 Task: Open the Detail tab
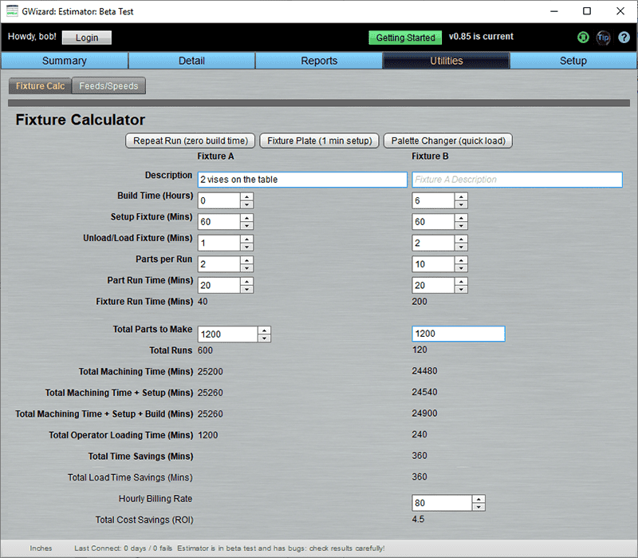pos(191,60)
